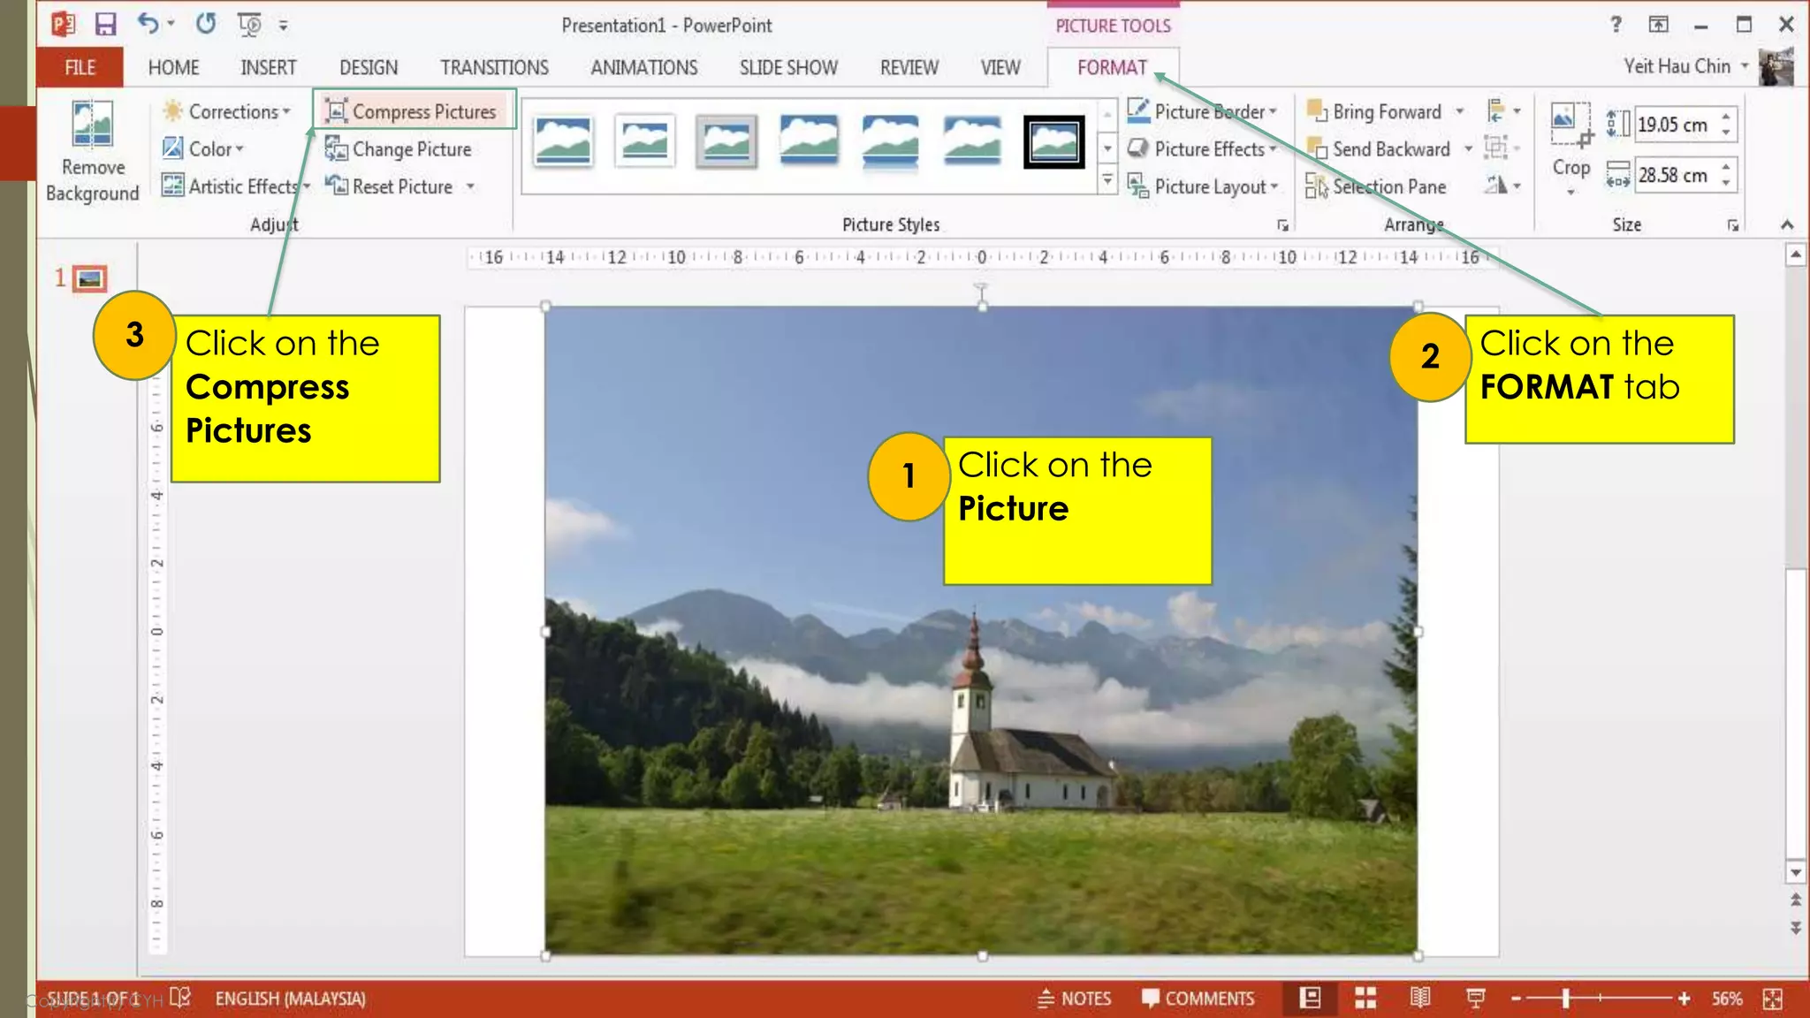Switch to the ANIMATIONS tab
1810x1018 pixels.
coord(643,67)
